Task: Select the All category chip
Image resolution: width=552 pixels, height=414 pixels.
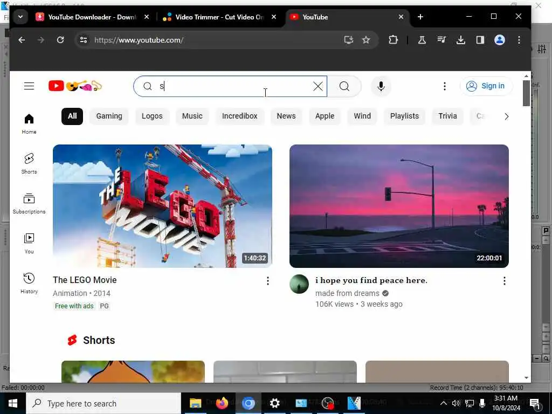Action: tap(72, 116)
